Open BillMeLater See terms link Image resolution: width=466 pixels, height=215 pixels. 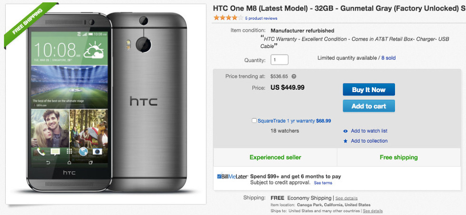tap(323, 183)
